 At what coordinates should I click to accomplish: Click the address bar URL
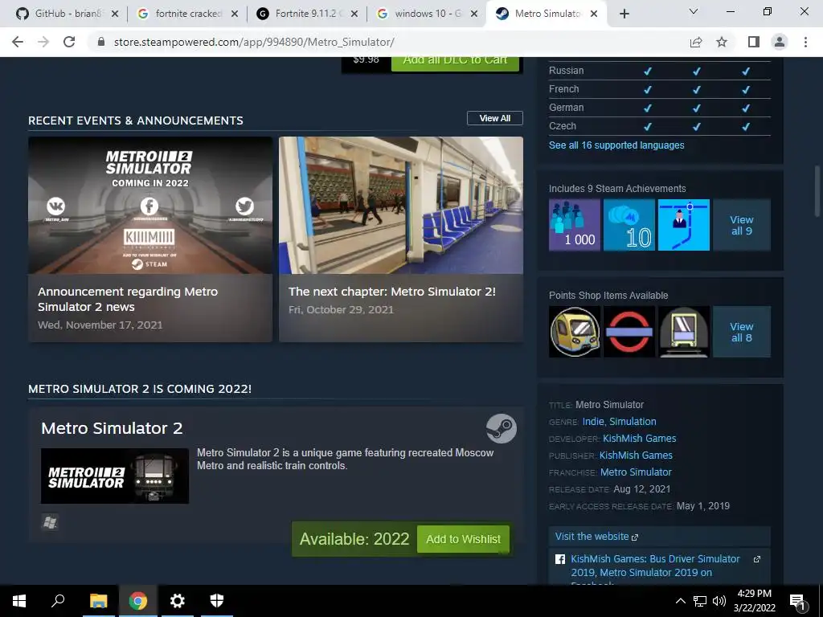tap(254, 42)
